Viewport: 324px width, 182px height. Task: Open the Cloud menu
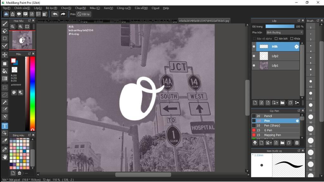(155, 8)
